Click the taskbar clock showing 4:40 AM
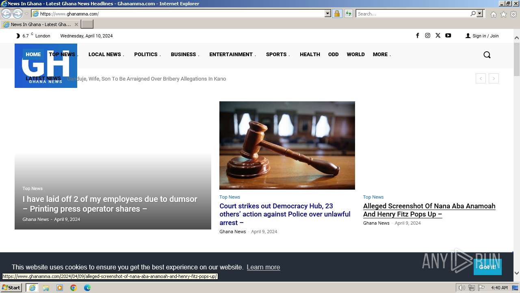The image size is (520, 293). coord(499,288)
